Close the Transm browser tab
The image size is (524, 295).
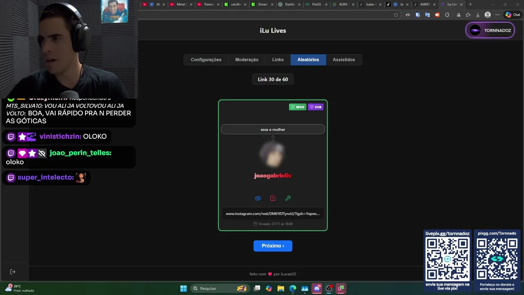pos(217,5)
